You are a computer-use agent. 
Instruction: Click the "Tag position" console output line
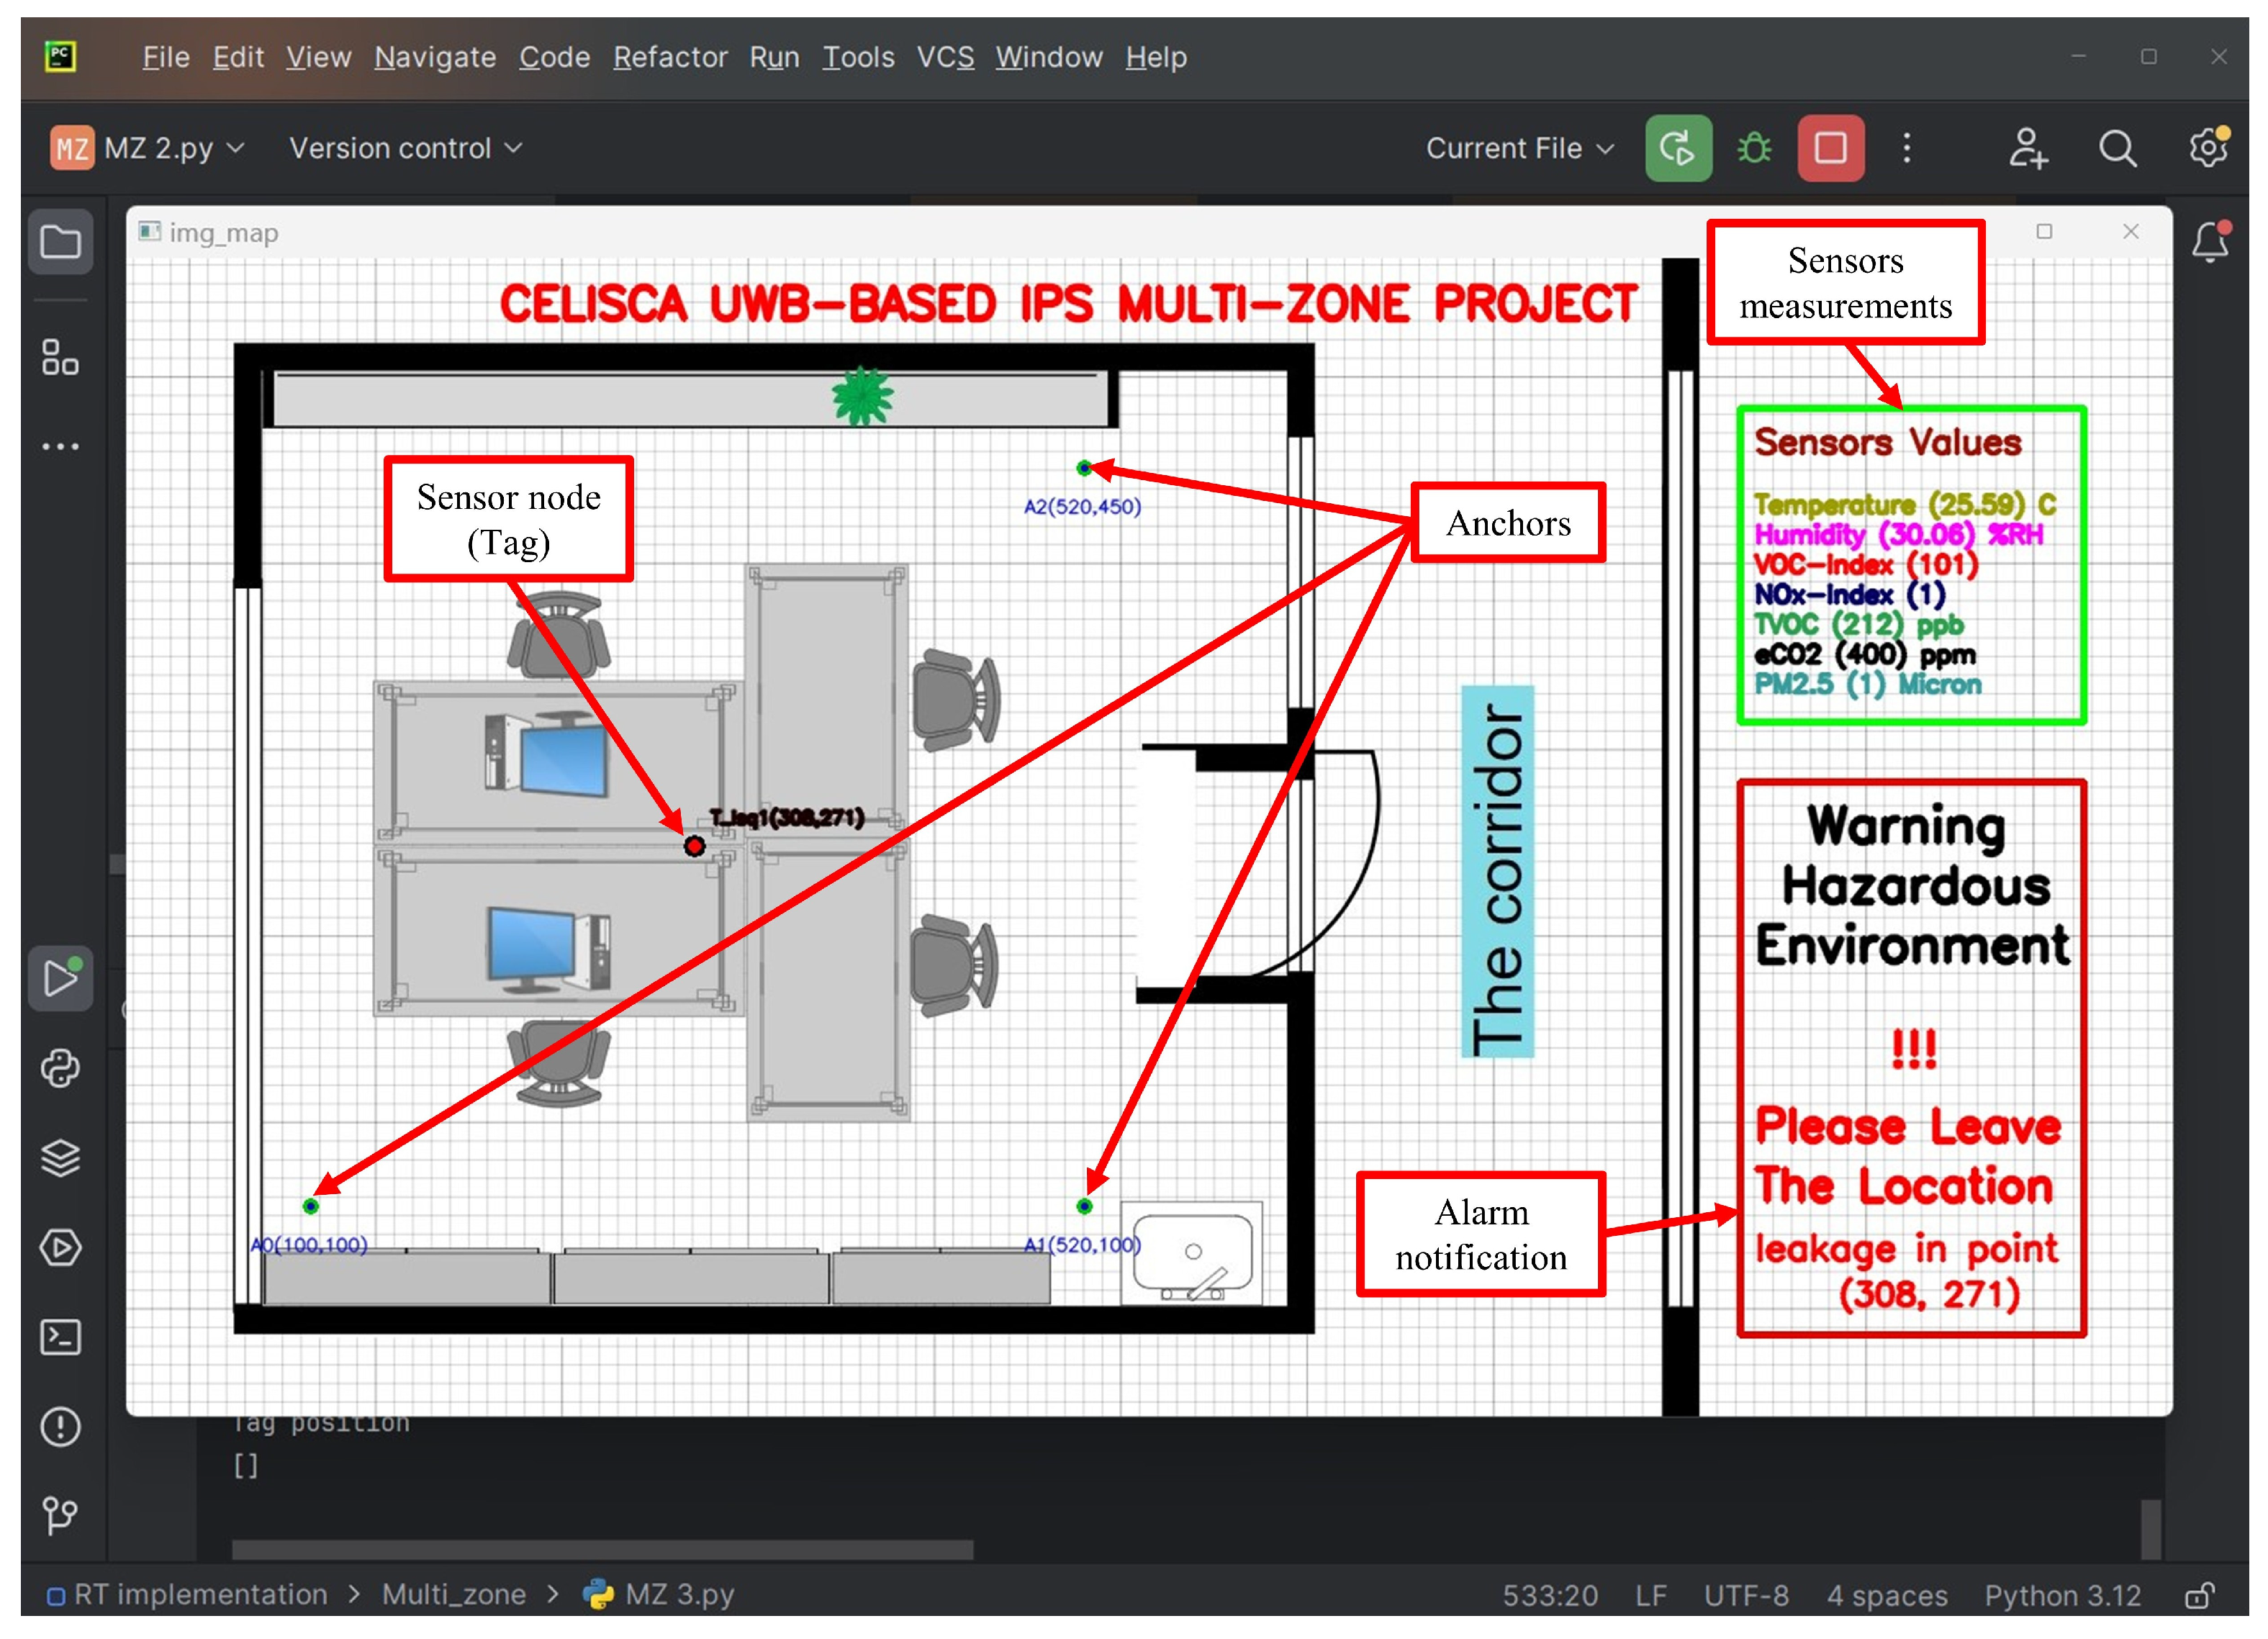(321, 1422)
